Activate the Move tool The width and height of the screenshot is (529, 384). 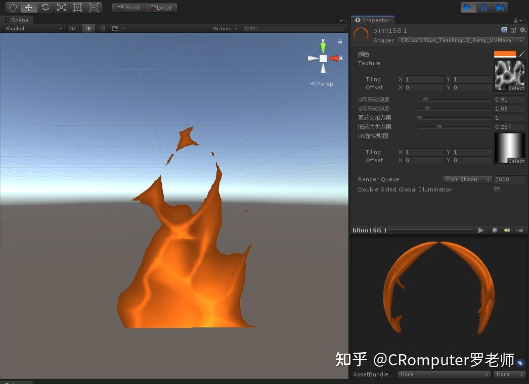click(x=29, y=7)
